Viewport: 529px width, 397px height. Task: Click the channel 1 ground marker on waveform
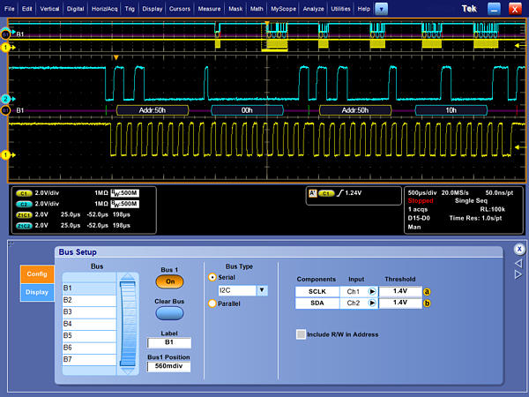coord(4,154)
